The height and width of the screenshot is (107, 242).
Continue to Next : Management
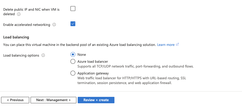click(x=53, y=100)
